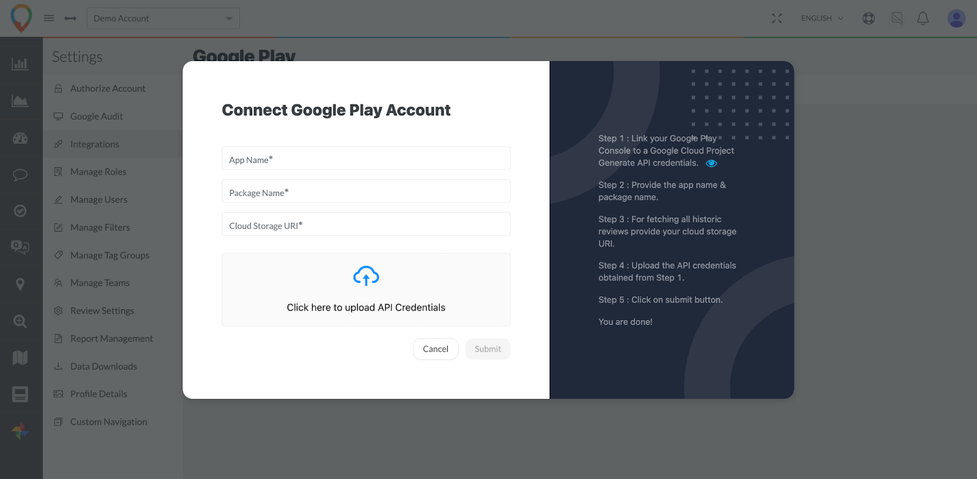The image size is (977, 479).
Task: Click the eye icon beside Step 1 instructions
Action: 711,163
